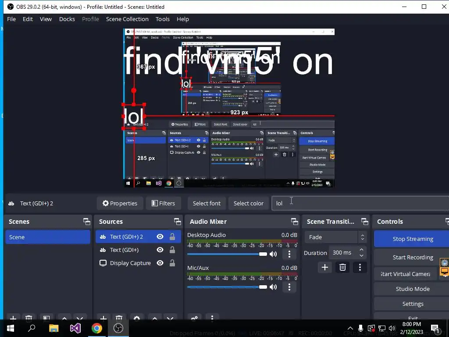
Task: Open the Edit menu
Action: (28, 19)
